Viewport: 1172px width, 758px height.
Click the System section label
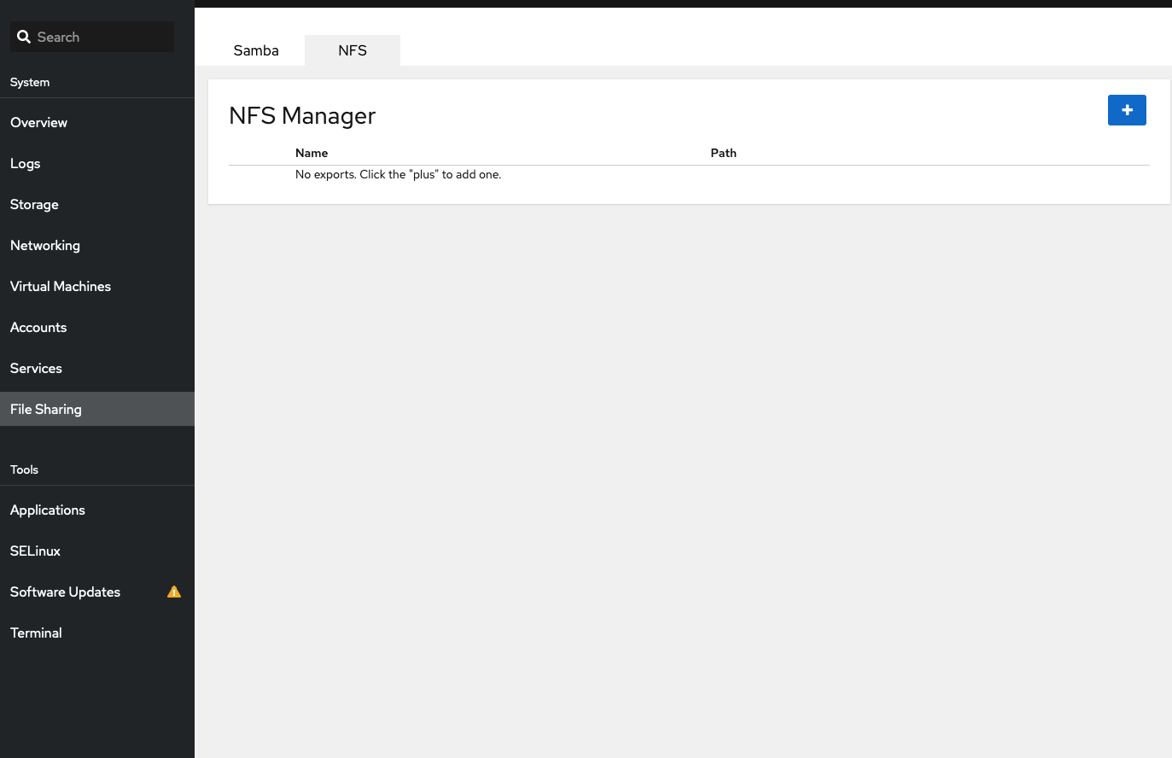pos(30,82)
